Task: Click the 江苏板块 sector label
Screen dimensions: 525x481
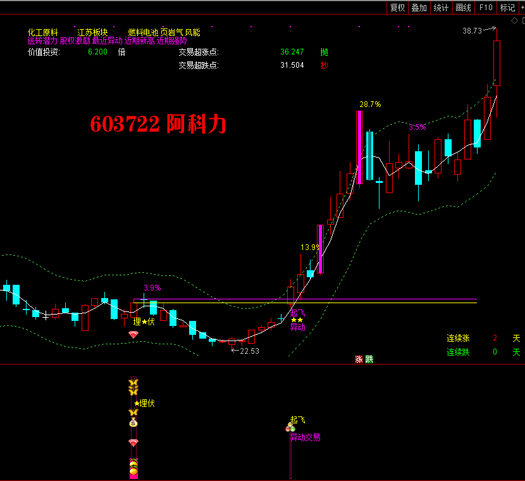Action: pyautogui.click(x=92, y=32)
